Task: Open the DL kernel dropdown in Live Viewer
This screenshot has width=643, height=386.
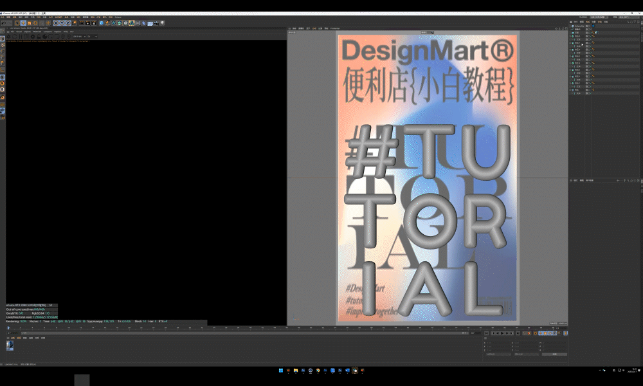Action: [92, 37]
